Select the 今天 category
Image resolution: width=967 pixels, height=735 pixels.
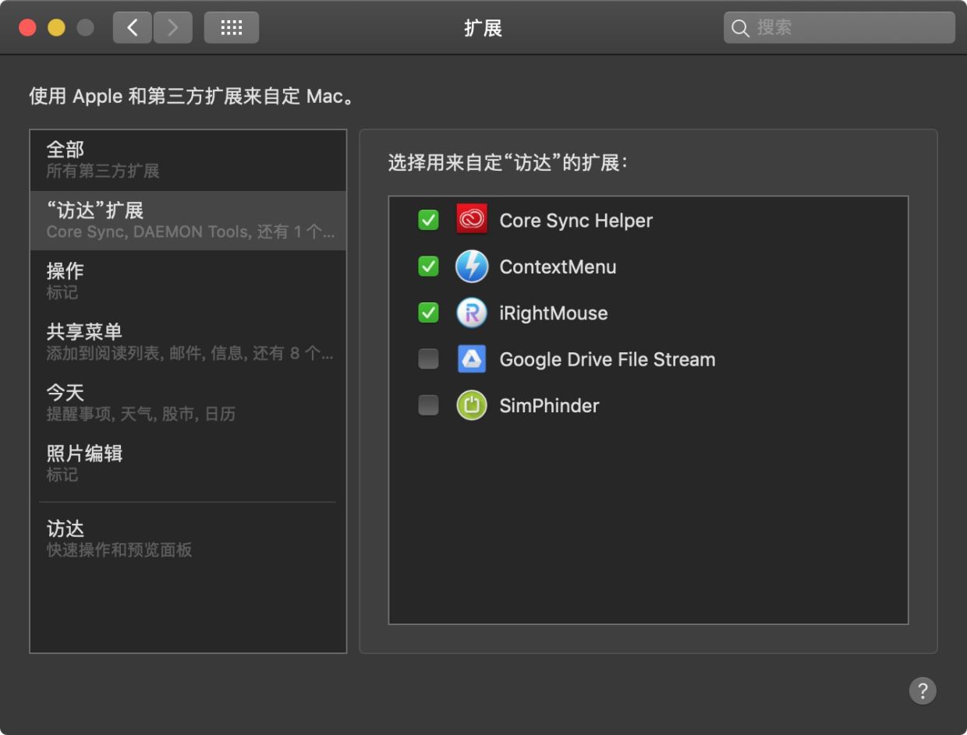(188, 403)
